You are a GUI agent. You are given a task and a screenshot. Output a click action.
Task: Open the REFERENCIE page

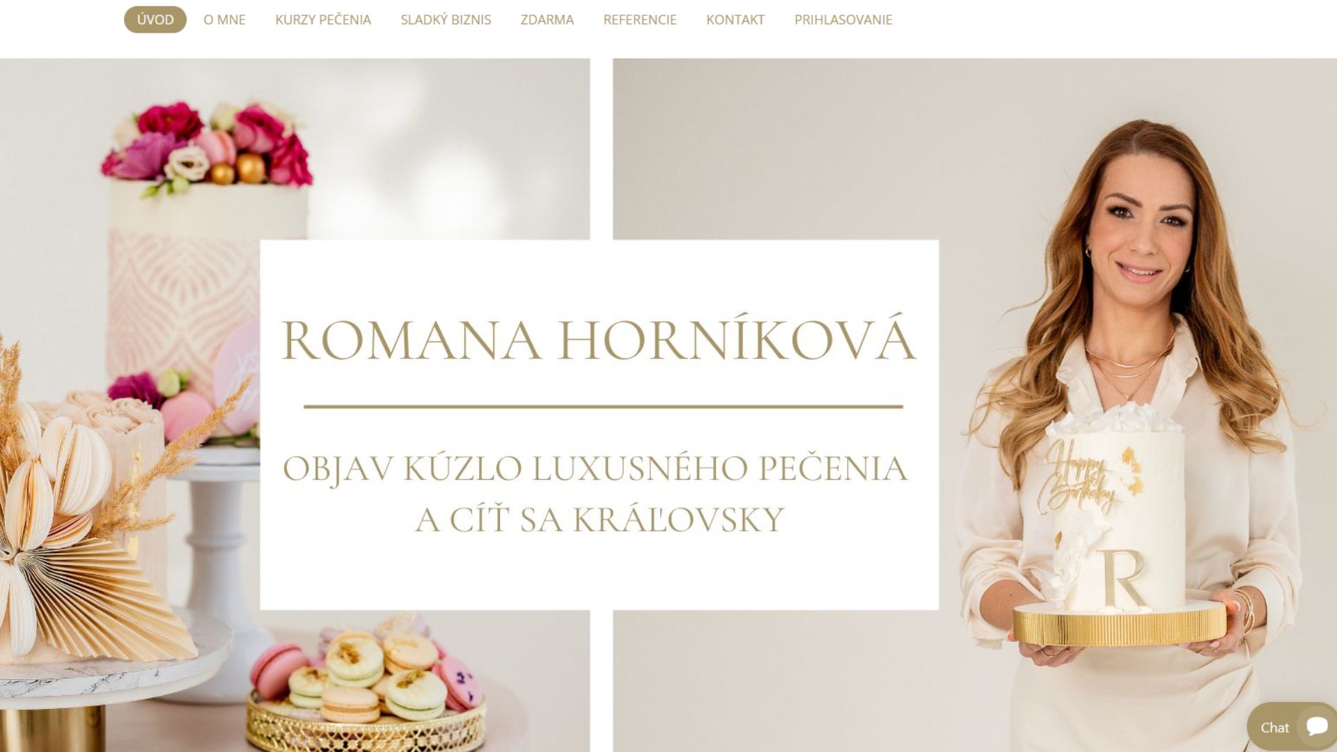pyautogui.click(x=640, y=19)
